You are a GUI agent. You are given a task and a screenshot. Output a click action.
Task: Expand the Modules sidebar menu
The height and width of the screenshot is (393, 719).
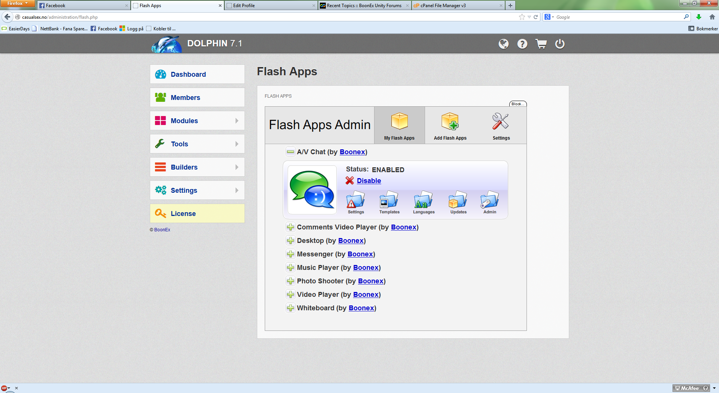pos(197,121)
